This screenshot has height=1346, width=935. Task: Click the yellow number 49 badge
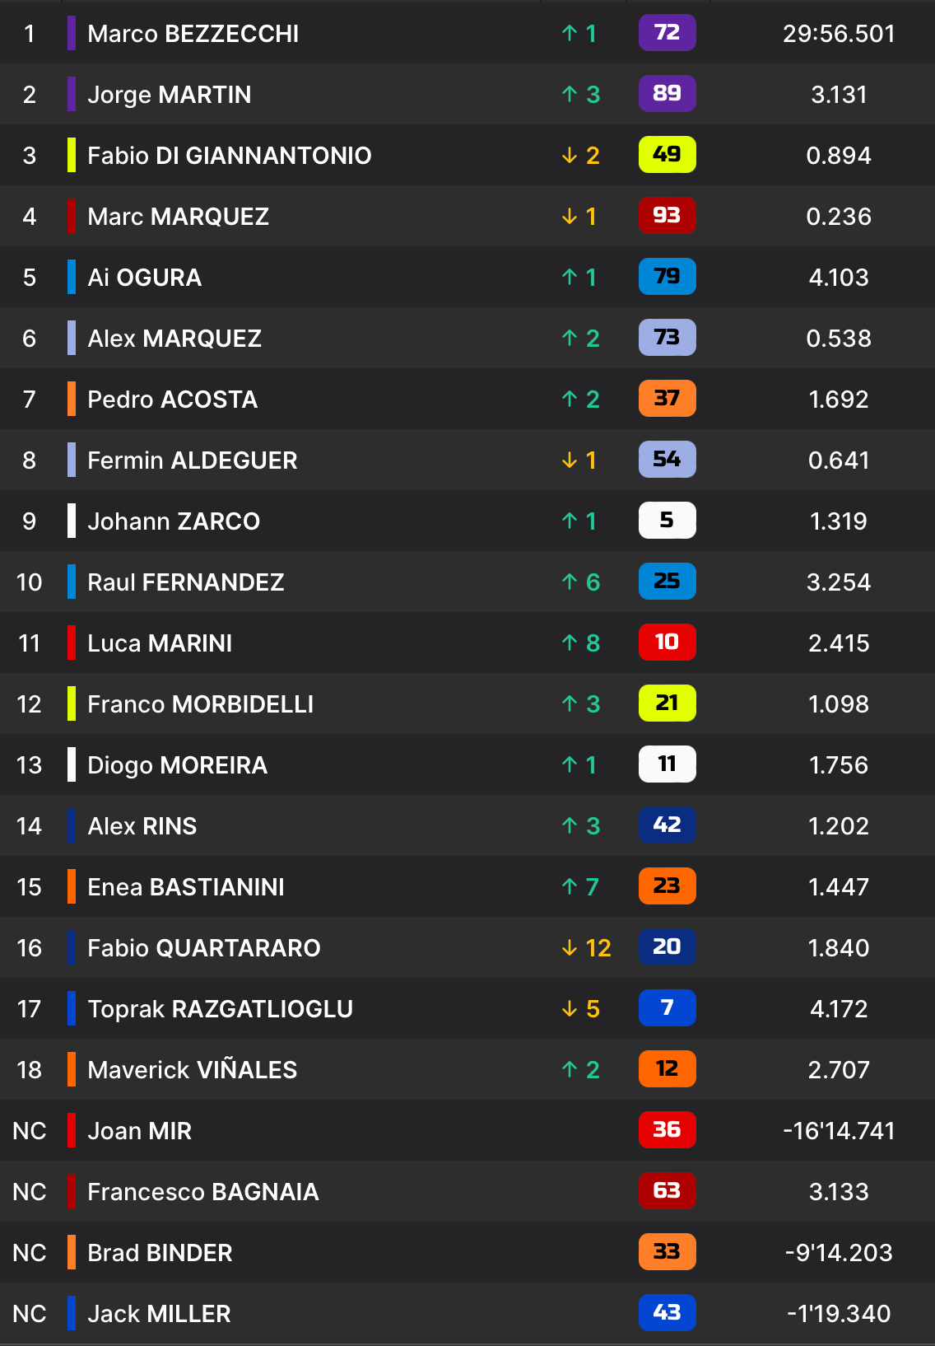pos(667,155)
